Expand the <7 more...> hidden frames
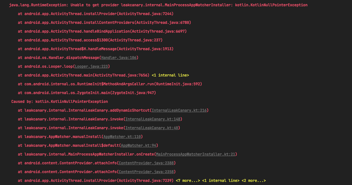Image resolution: width=352 pixels, height=185 pixels. (188, 180)
